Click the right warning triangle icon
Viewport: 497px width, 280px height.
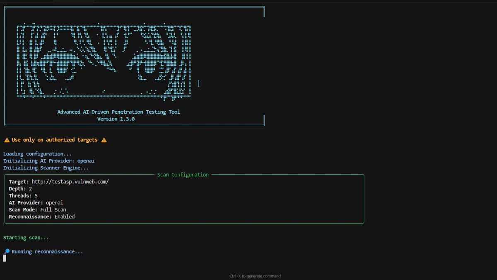(103, 140)
